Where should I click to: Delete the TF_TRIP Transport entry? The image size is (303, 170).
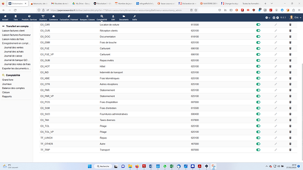pos(290,150)
